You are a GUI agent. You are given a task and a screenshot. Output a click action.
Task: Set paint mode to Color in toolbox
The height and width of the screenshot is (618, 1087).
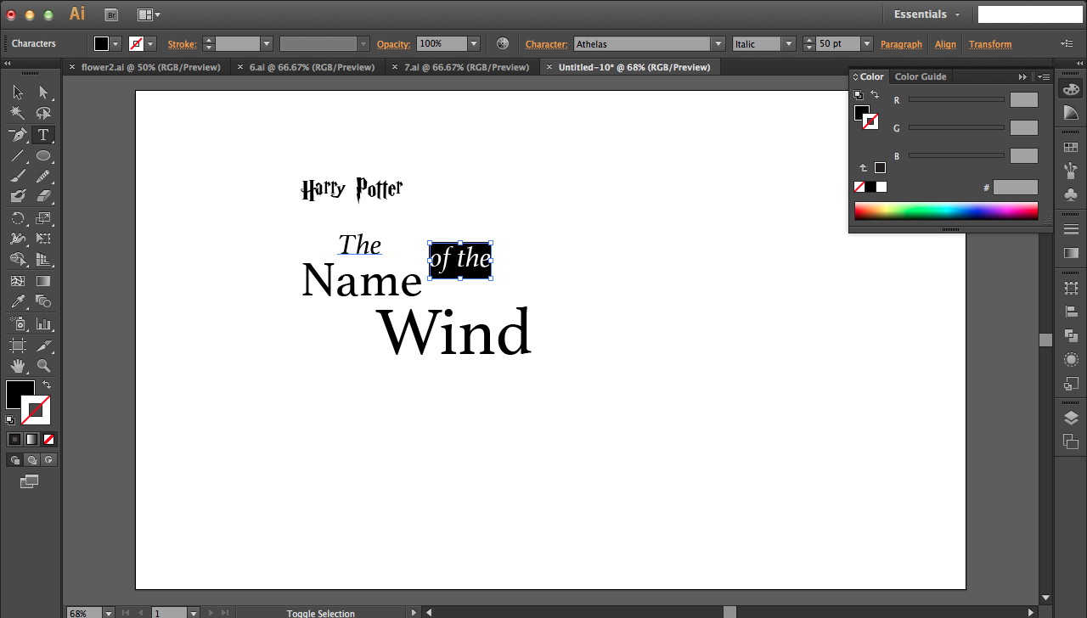point(14,439)
